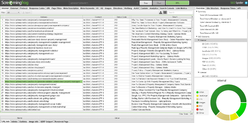Open the URI tab

click(48, 8)
